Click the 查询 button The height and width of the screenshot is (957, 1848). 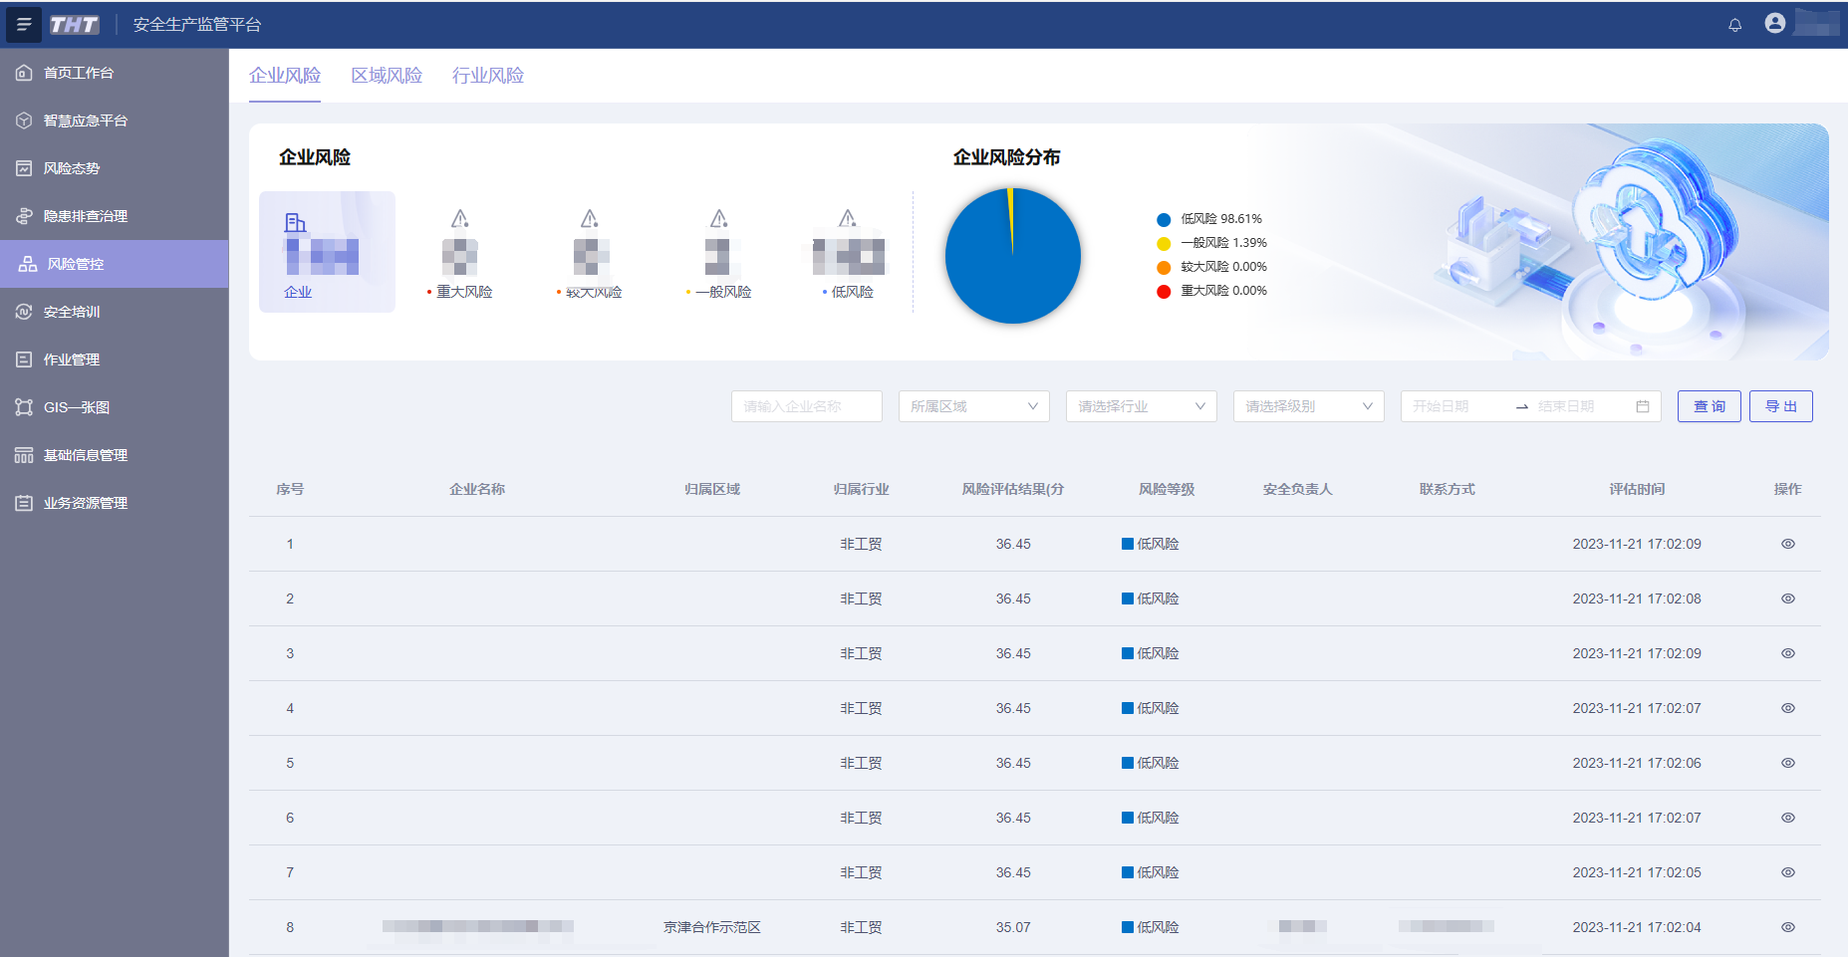pyautogui.click(x=1709, y=406)
